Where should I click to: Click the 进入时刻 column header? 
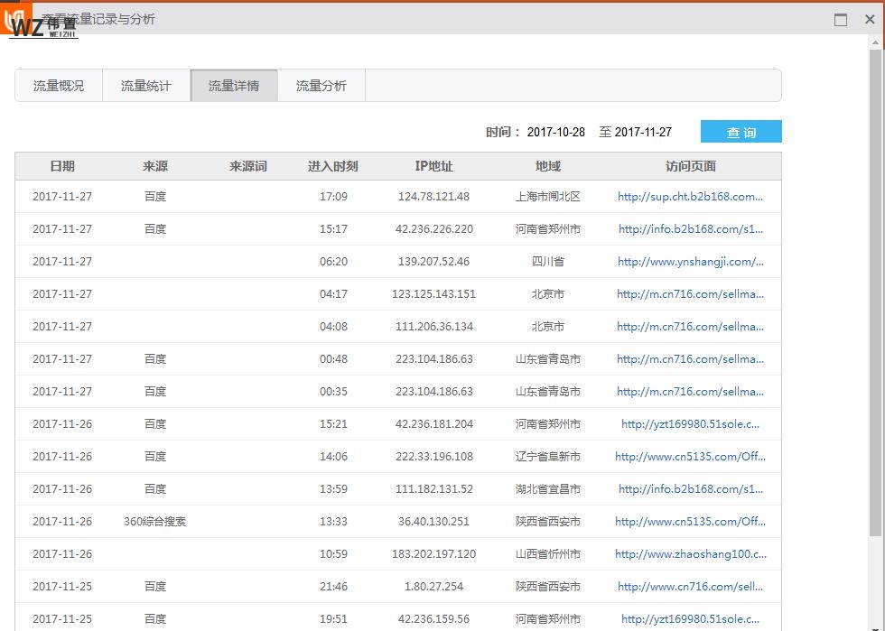pos(332,166)
